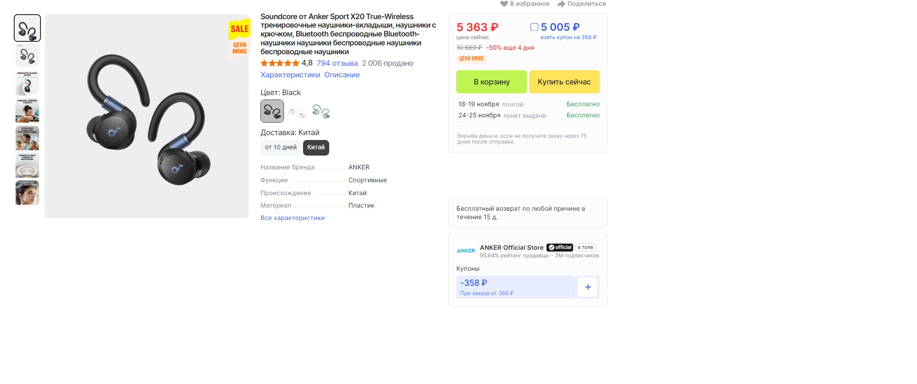917x384 pixels.
Task: Add the product to cart
Action: click(491, 82)
